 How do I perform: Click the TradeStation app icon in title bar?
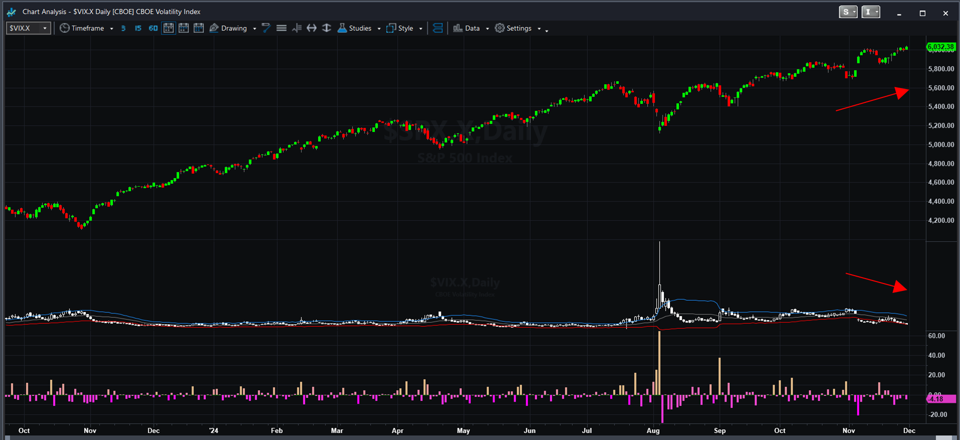tap(11, 12)
